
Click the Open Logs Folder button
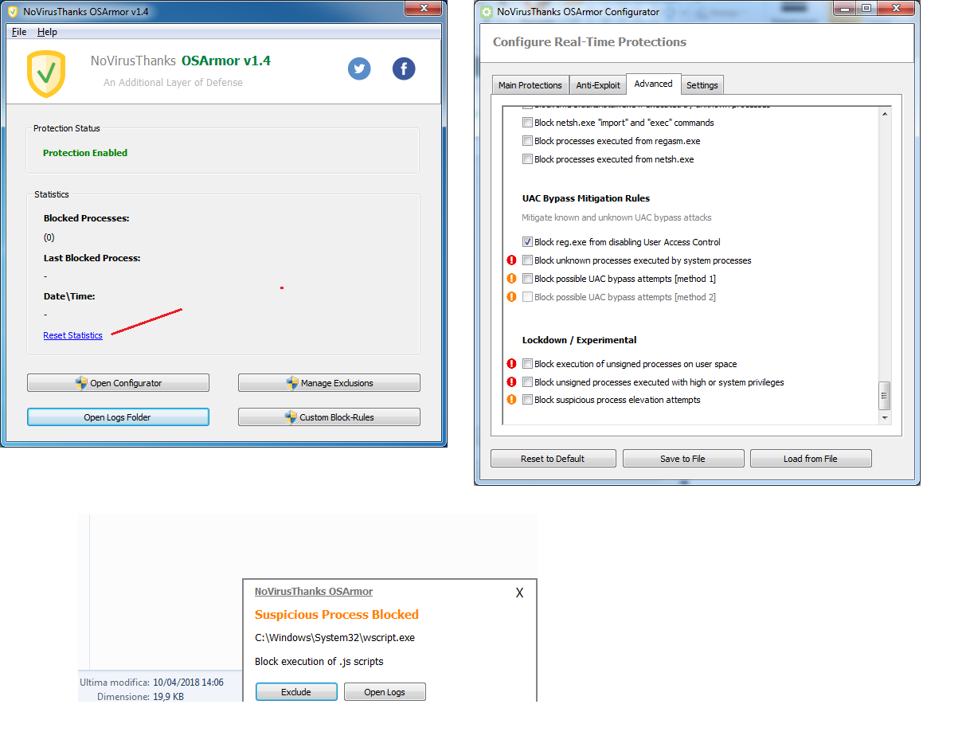click(118, 417)
